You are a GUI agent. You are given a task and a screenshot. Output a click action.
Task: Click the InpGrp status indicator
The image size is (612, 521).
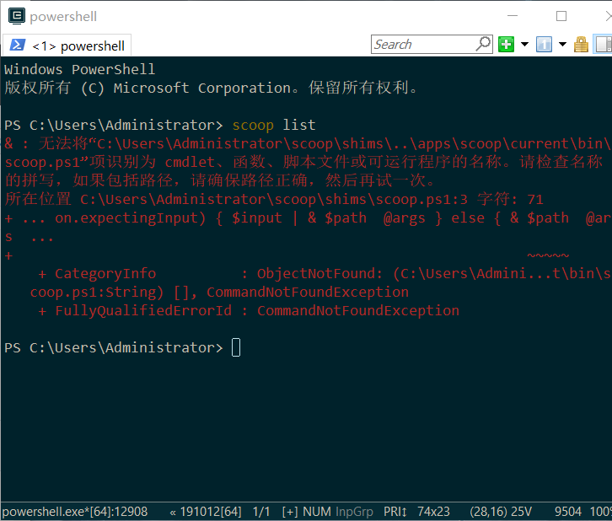354,511
